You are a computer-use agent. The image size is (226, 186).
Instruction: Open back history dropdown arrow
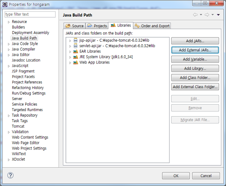(x=201, y=14)
